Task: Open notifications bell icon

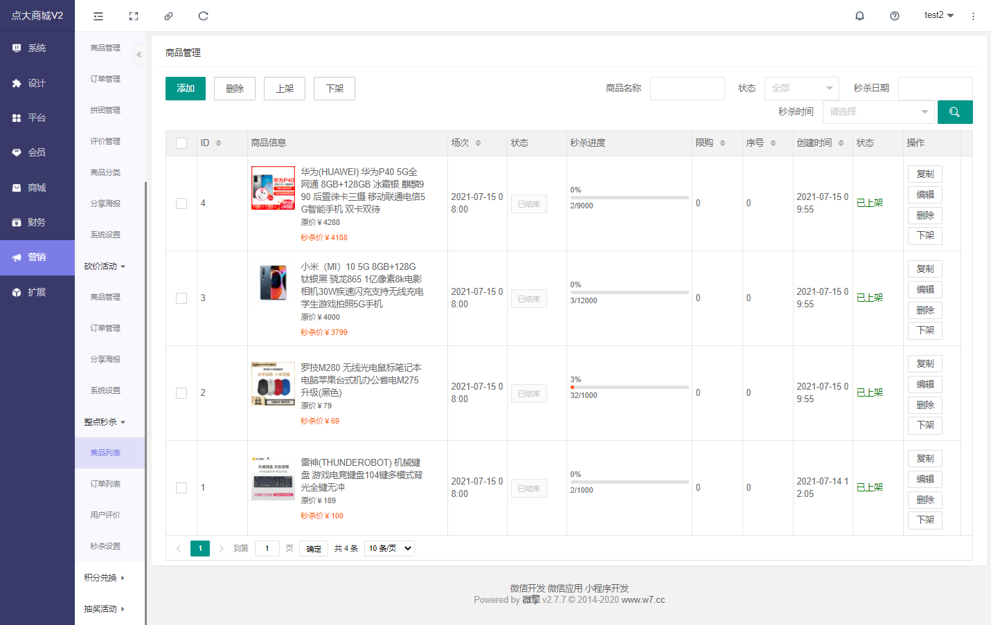Action: (x=859, y=16)
